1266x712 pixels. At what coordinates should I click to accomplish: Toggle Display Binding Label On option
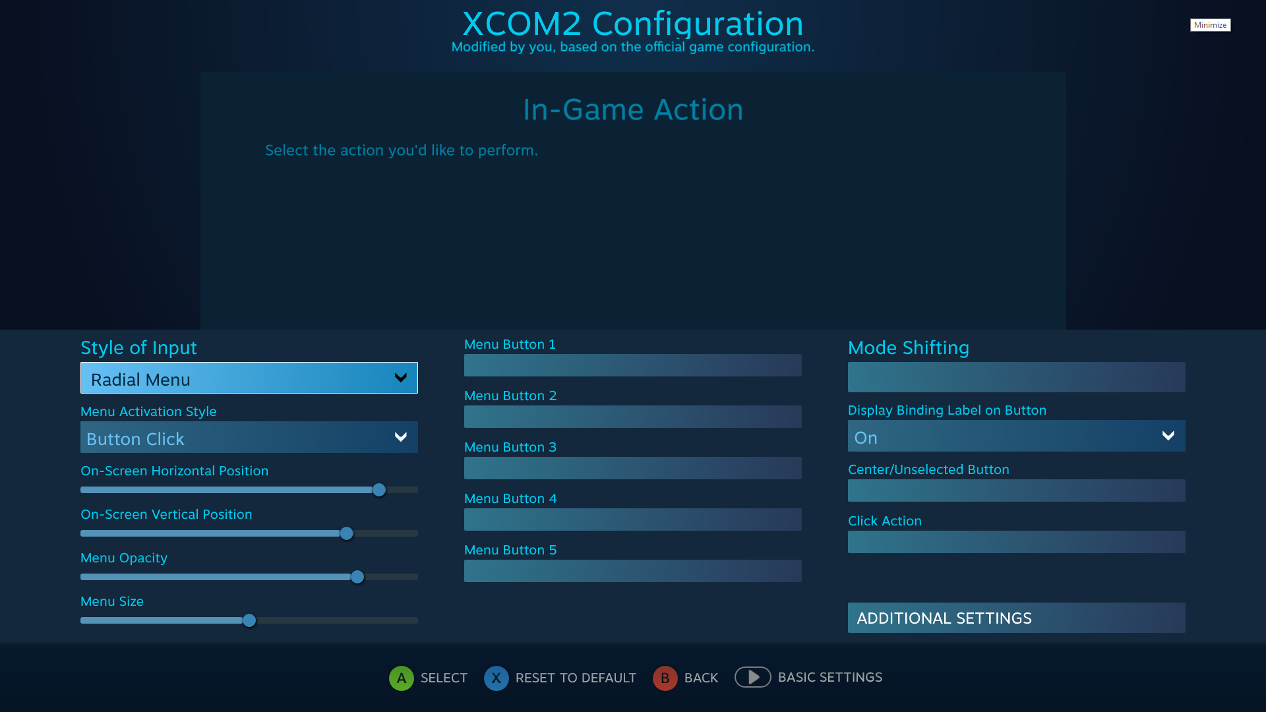[1015, 436]
